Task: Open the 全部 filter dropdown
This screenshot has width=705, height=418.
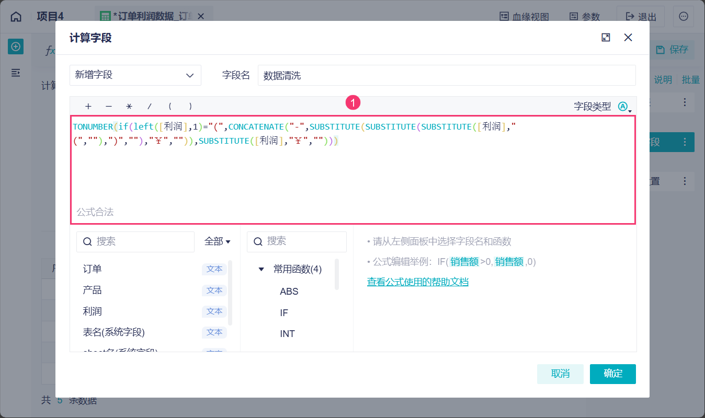Action: [218, 241]
